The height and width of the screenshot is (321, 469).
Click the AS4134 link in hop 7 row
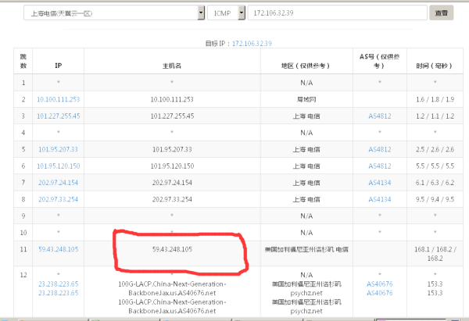pyautogui.click(x=380, y=182)
